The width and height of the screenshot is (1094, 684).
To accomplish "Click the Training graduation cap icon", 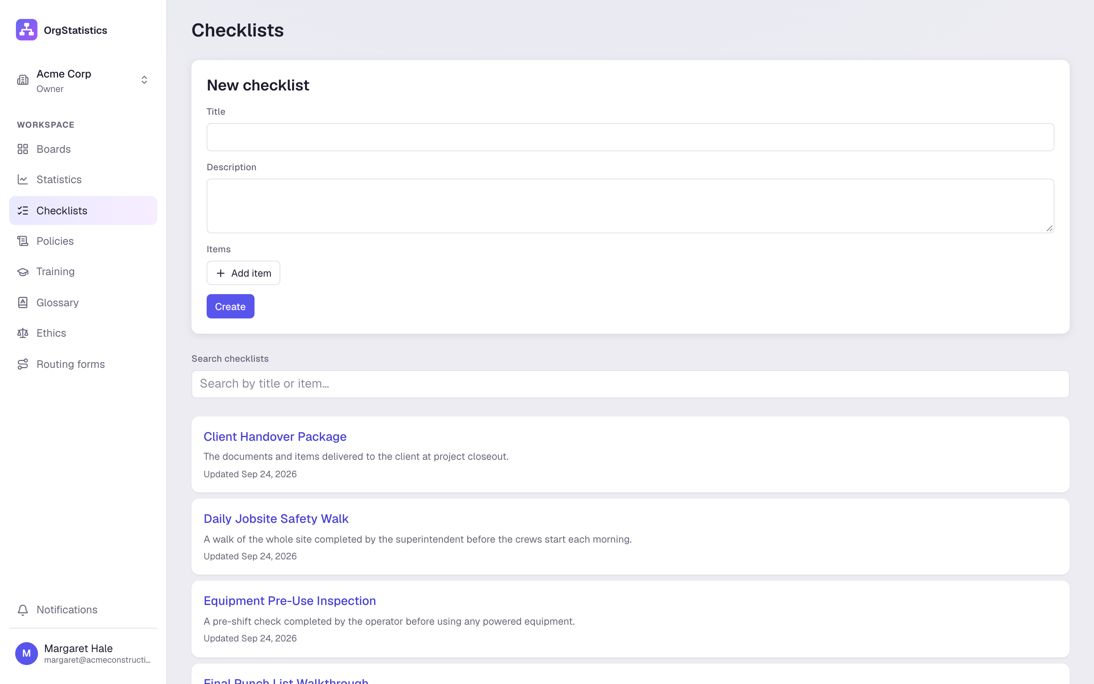I will pyautogui.click(x=23, y=271).
